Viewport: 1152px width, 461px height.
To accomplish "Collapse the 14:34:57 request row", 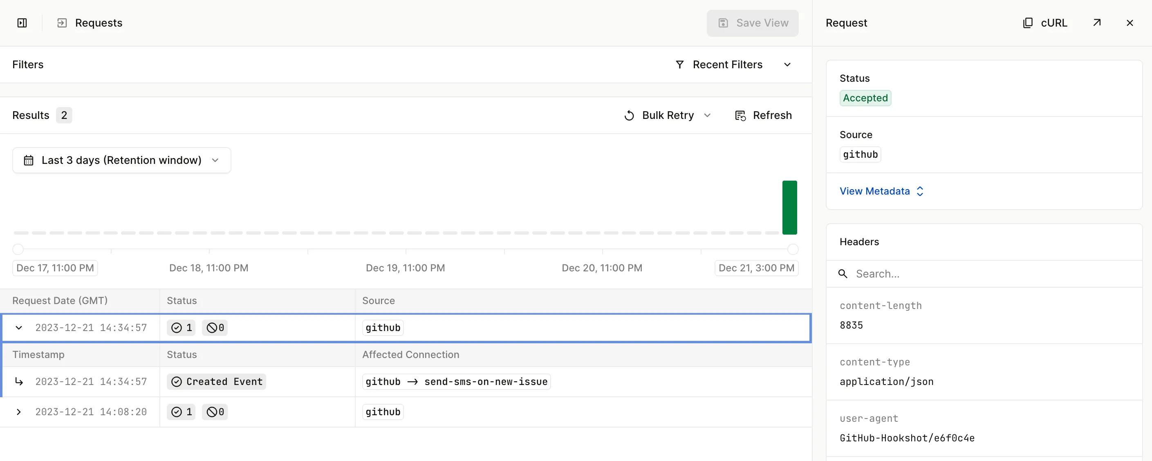I will [x=19, y=328].
